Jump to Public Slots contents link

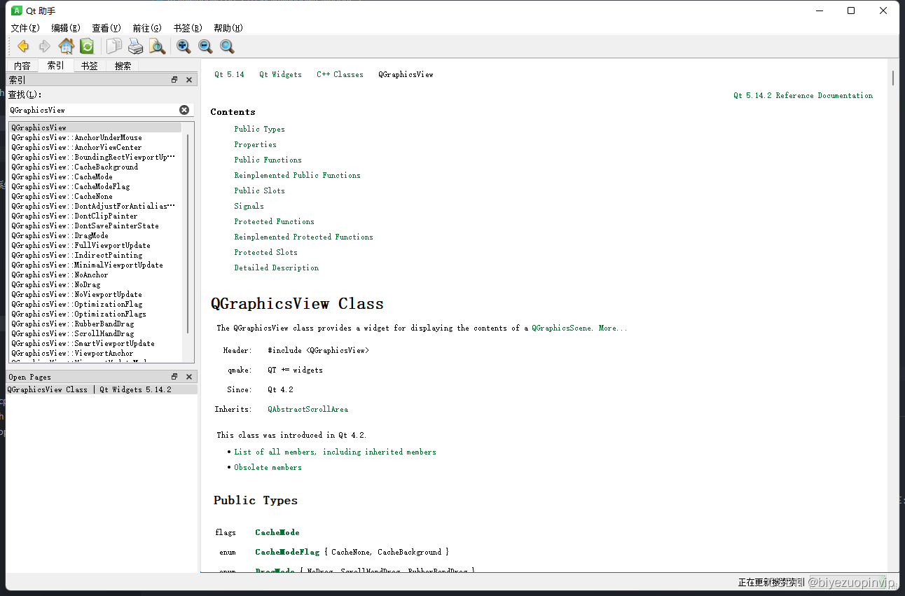[x=259, y=190]
